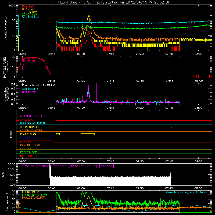This screenshot has width=215, height=215.
Task: Select the NON_SOLAR_EVENT flag label
Action: pos(33,123)
